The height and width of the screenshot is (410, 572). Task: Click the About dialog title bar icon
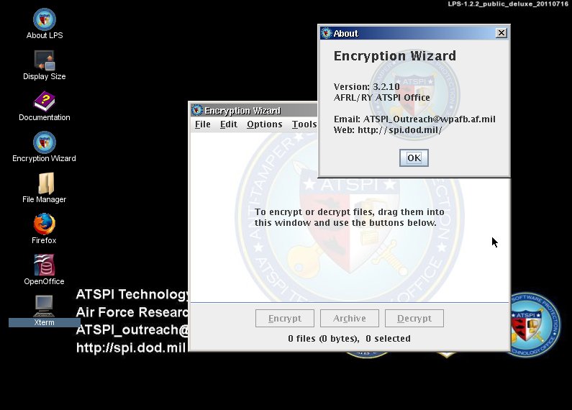[326, 33]
